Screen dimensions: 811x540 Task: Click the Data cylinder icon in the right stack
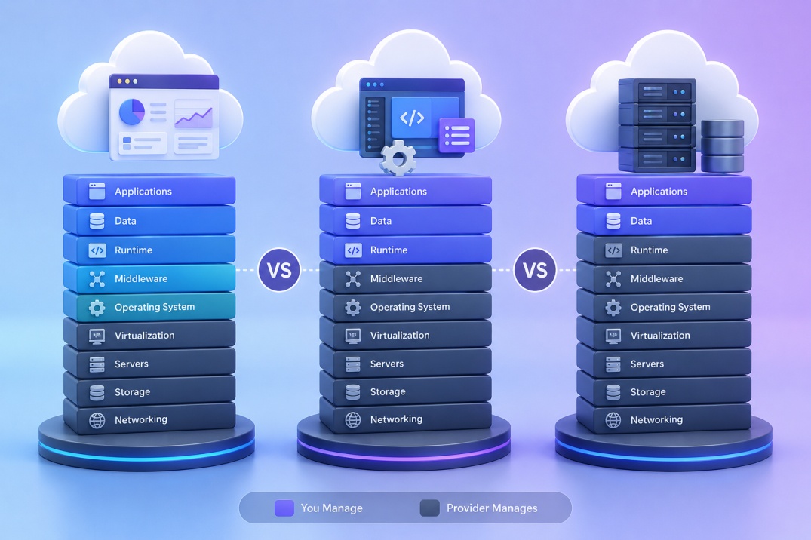click(x=613, y=221)
